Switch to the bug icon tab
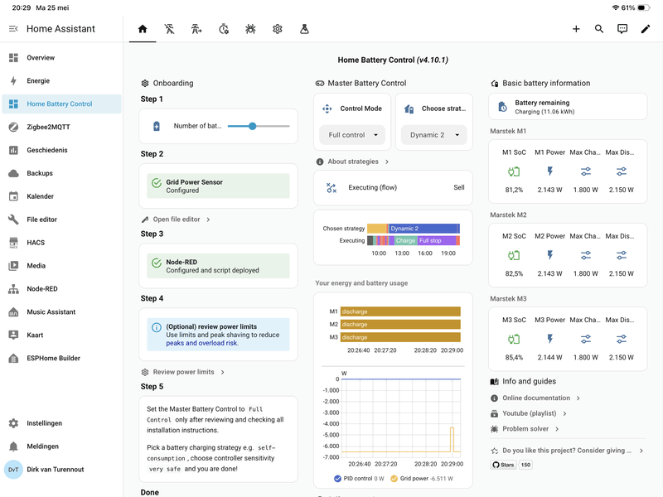Viewport: 663px width, 497px height. 250,29
